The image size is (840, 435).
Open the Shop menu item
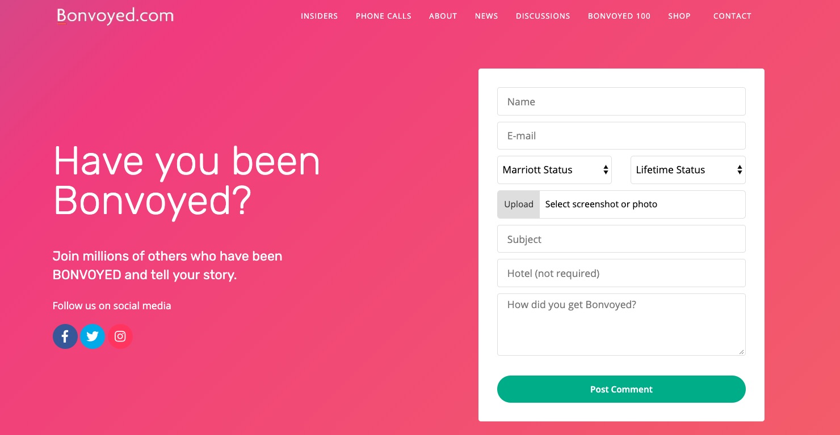tap(679, 16)
